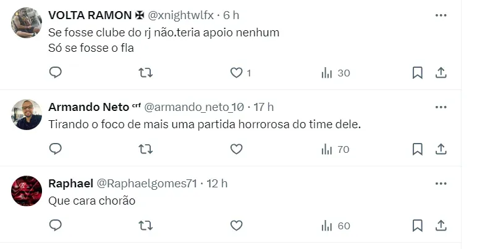This screenshot has height=249, width=482.
Task: Reply to VOLTA RAMON's tweet
Action: pyautogui.click(x=56, y=73)
